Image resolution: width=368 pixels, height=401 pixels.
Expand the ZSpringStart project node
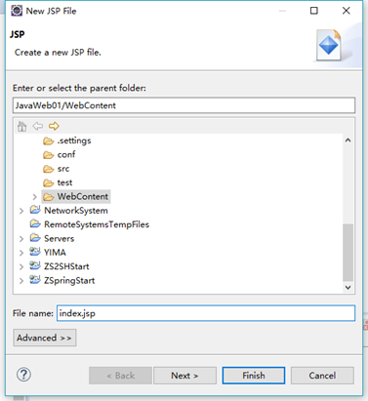21,281
